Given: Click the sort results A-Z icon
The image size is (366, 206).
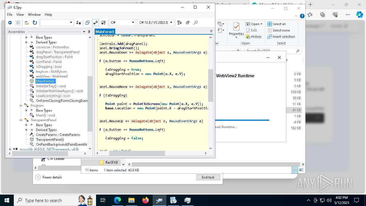Looking at the screenshot, I should tap(179, 23).
